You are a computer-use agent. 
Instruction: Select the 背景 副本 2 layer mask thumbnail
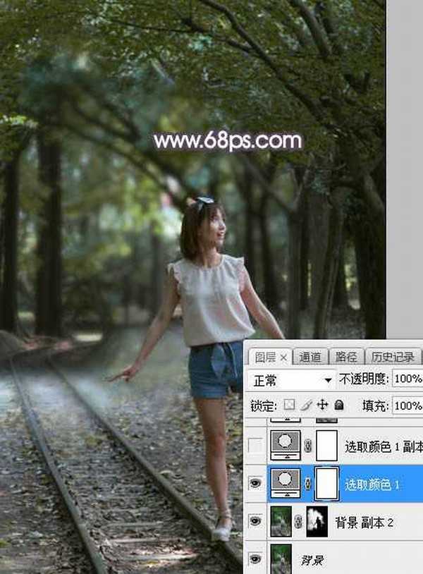319,523
